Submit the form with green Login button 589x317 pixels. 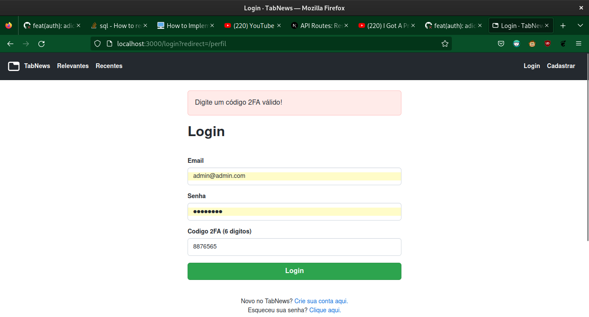click(294, 271)
